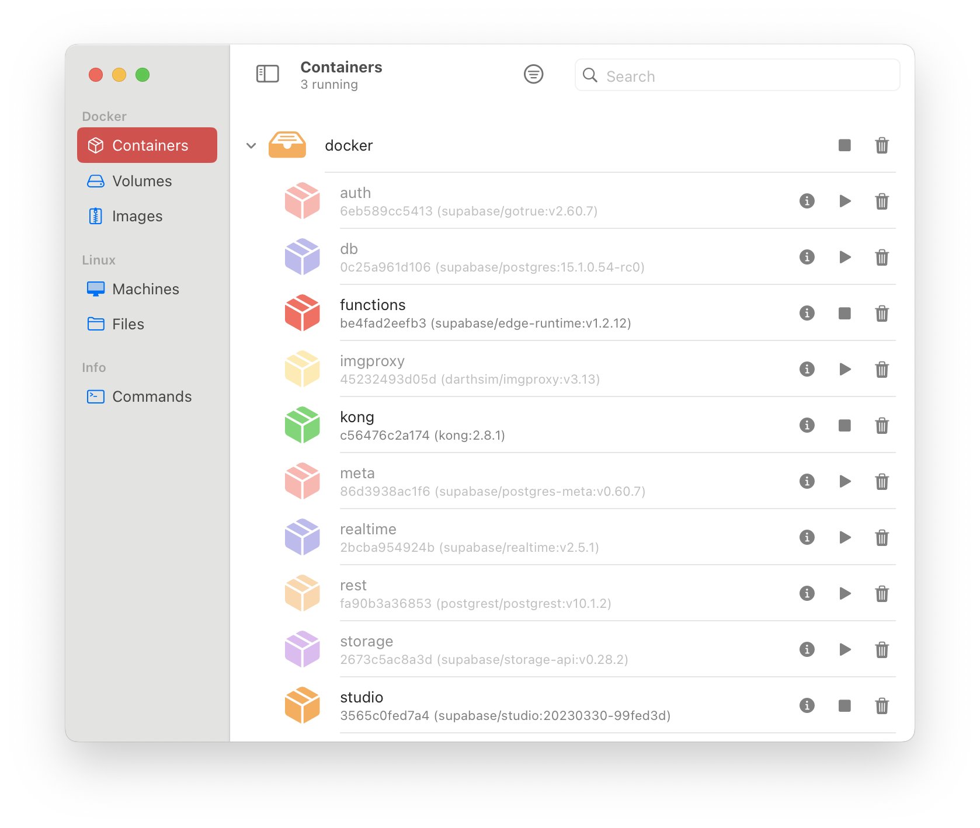Start the db container
This screenshot has height=828, width=980.
[x=845, y=257]
